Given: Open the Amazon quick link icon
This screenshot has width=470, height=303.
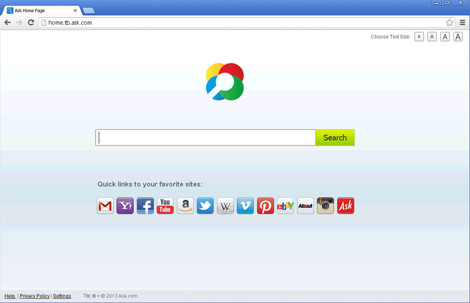Looking at the screenshot, I should (185, 206).
